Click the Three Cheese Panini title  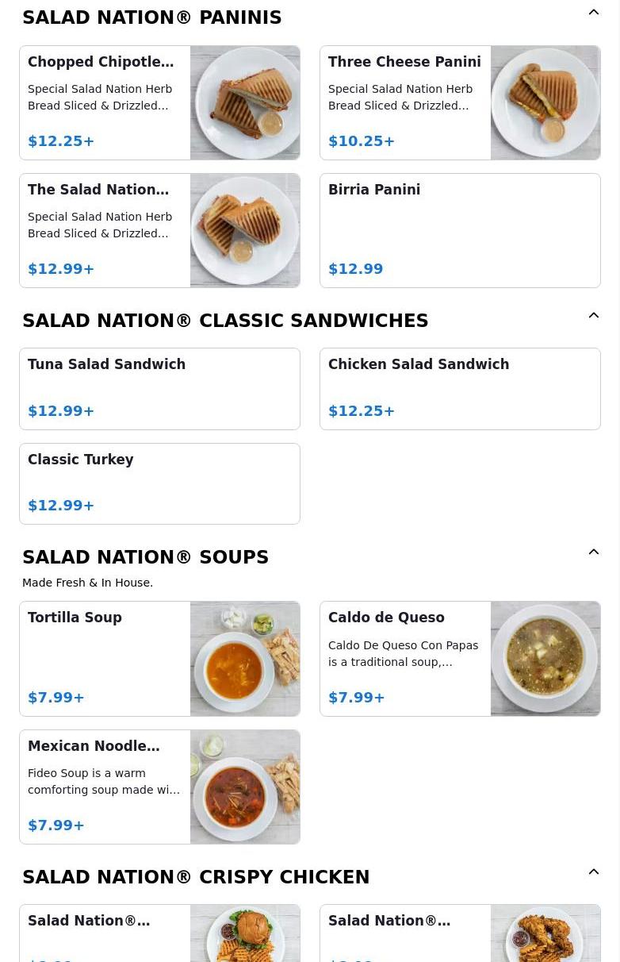404,62
